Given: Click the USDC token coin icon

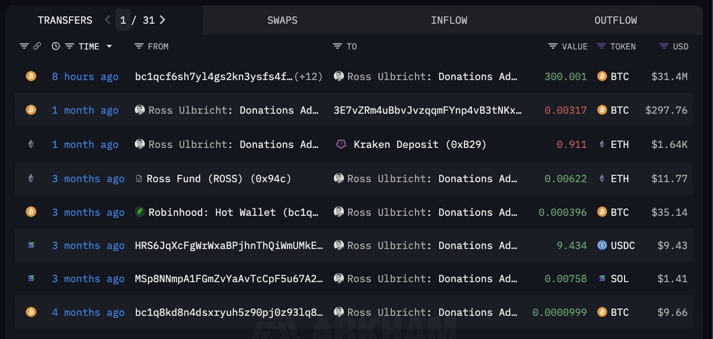Looking at the screenshot, I should 602,245.
